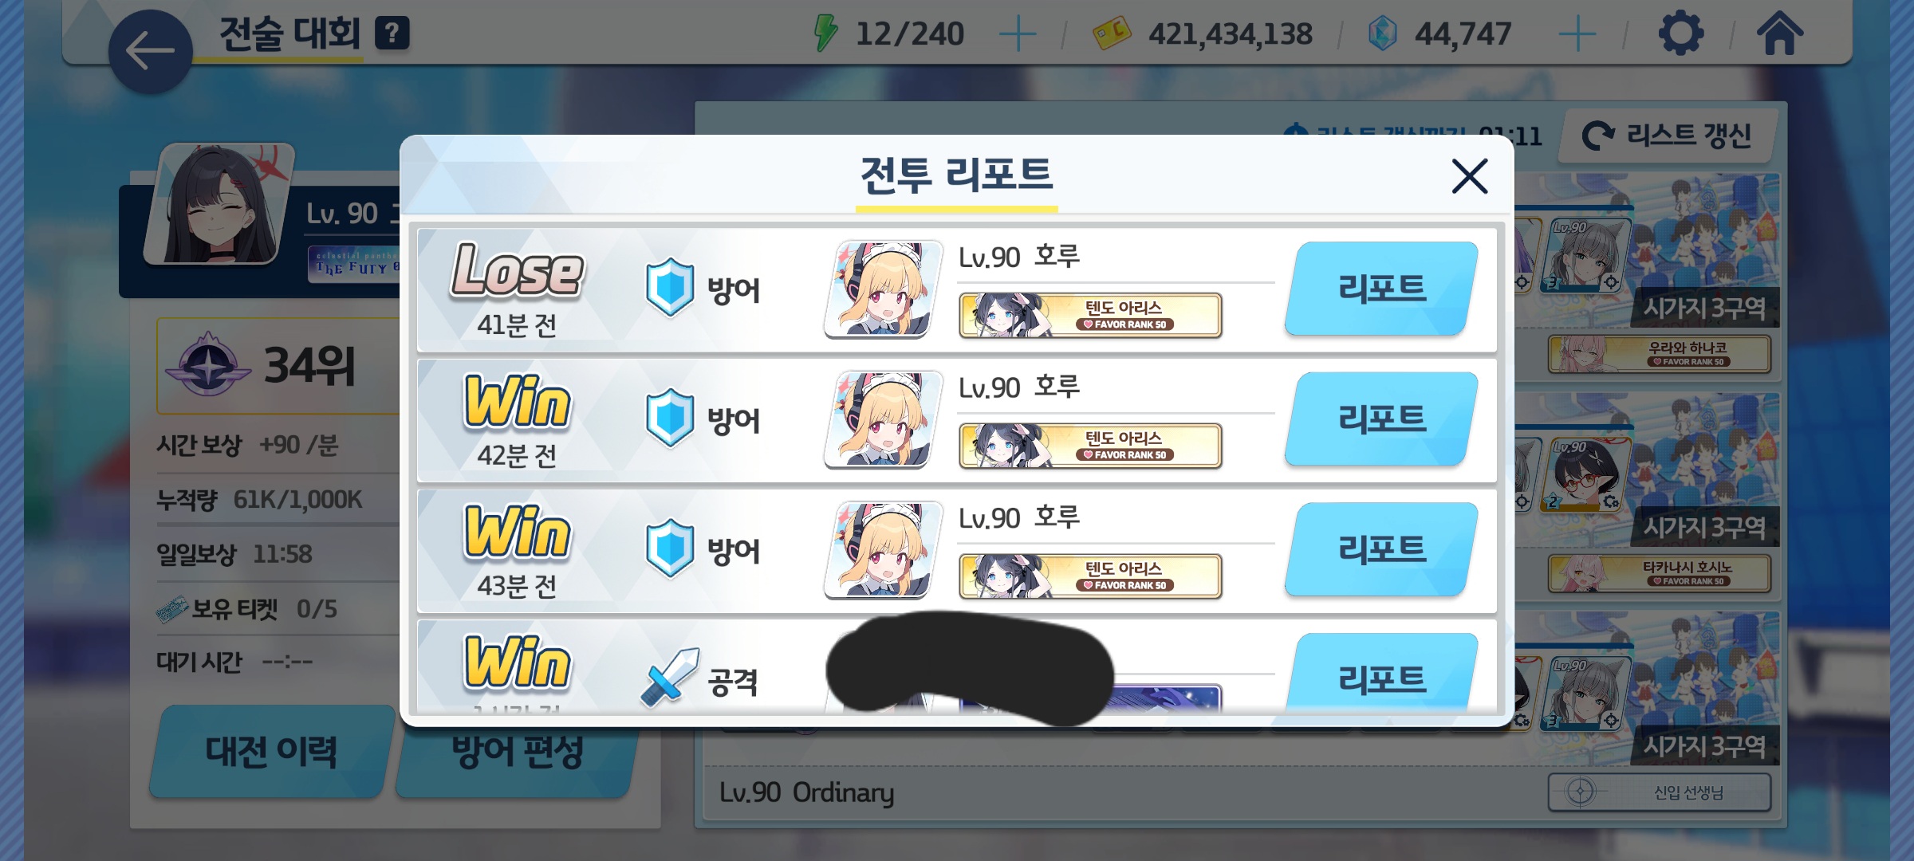The width and height of the screenshot is (1914, 861).
Task: Open 리포트 for battle 42분 전
Action: point(1382,419)
